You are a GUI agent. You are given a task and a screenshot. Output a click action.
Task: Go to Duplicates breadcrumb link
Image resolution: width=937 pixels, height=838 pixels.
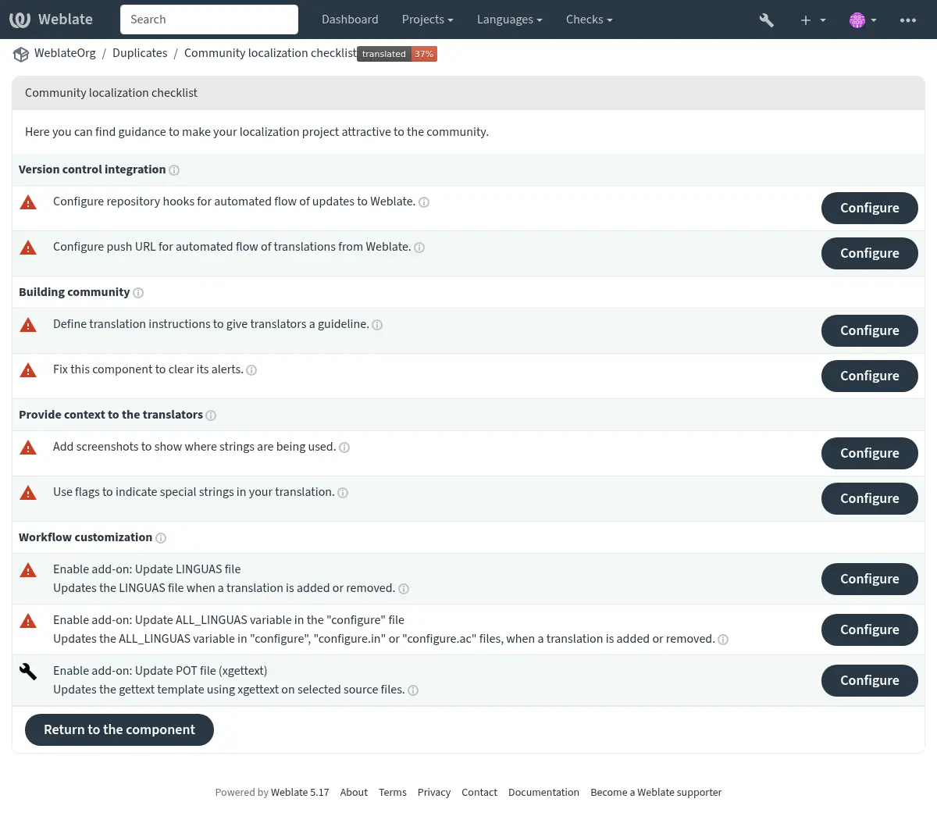point(140,53)
